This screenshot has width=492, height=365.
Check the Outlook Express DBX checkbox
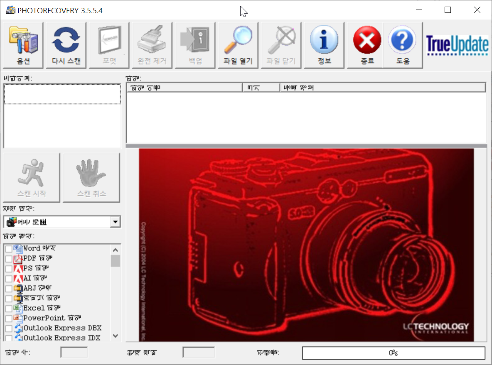9,328
